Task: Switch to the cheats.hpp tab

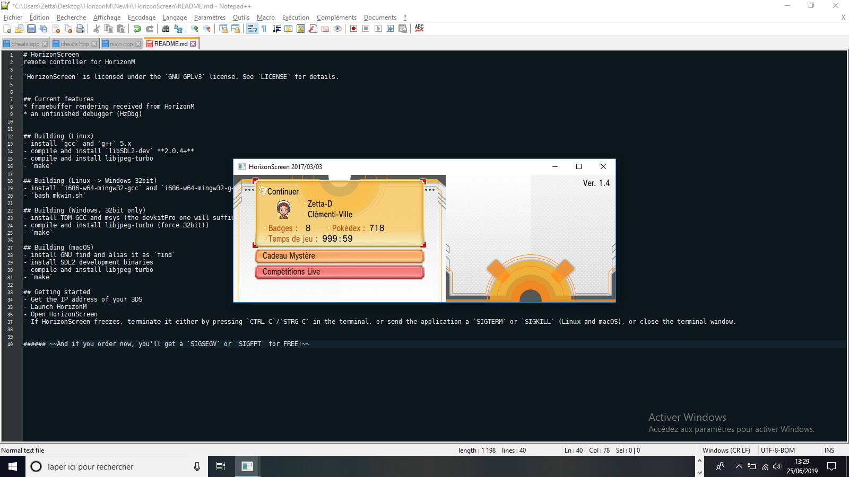Action: [x=75, y=44]
